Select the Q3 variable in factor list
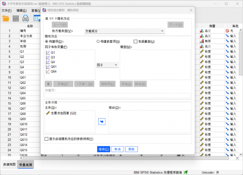The width and height of the screenshot is (243, 175). tap(50, 57)
